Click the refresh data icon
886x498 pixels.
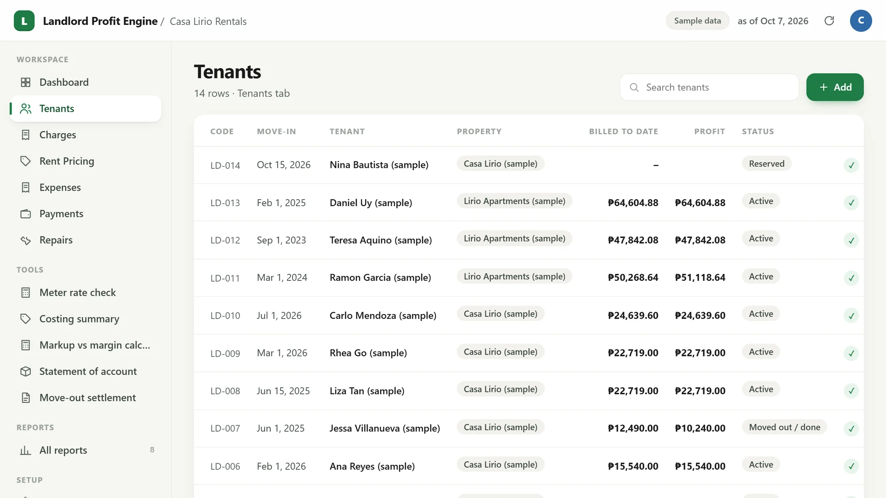coord(829,21)
